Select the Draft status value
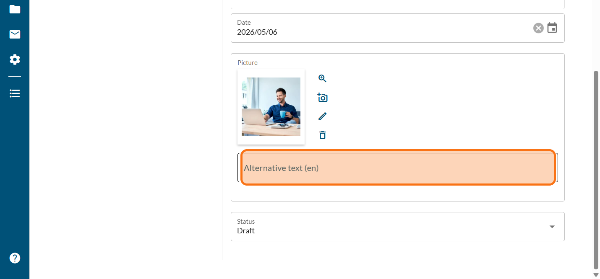Viewport: 600px width, 279px height. (x=246, y=231)
